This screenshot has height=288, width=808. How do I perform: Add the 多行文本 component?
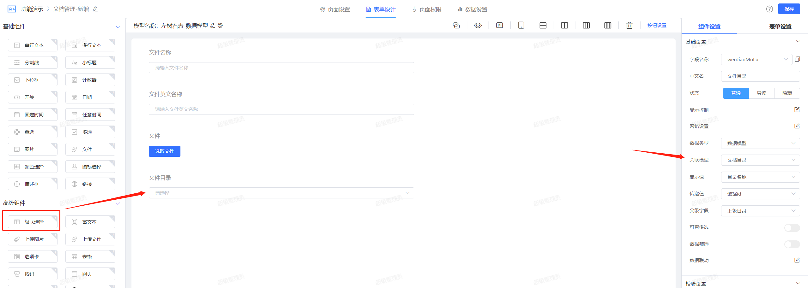tap(90, 45)
